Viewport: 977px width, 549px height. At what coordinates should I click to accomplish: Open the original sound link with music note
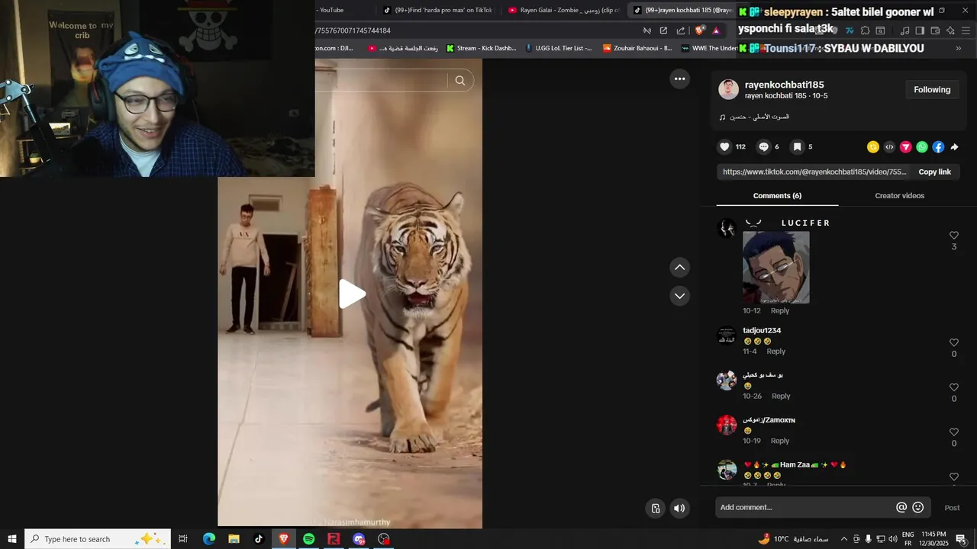click(754, 117)
